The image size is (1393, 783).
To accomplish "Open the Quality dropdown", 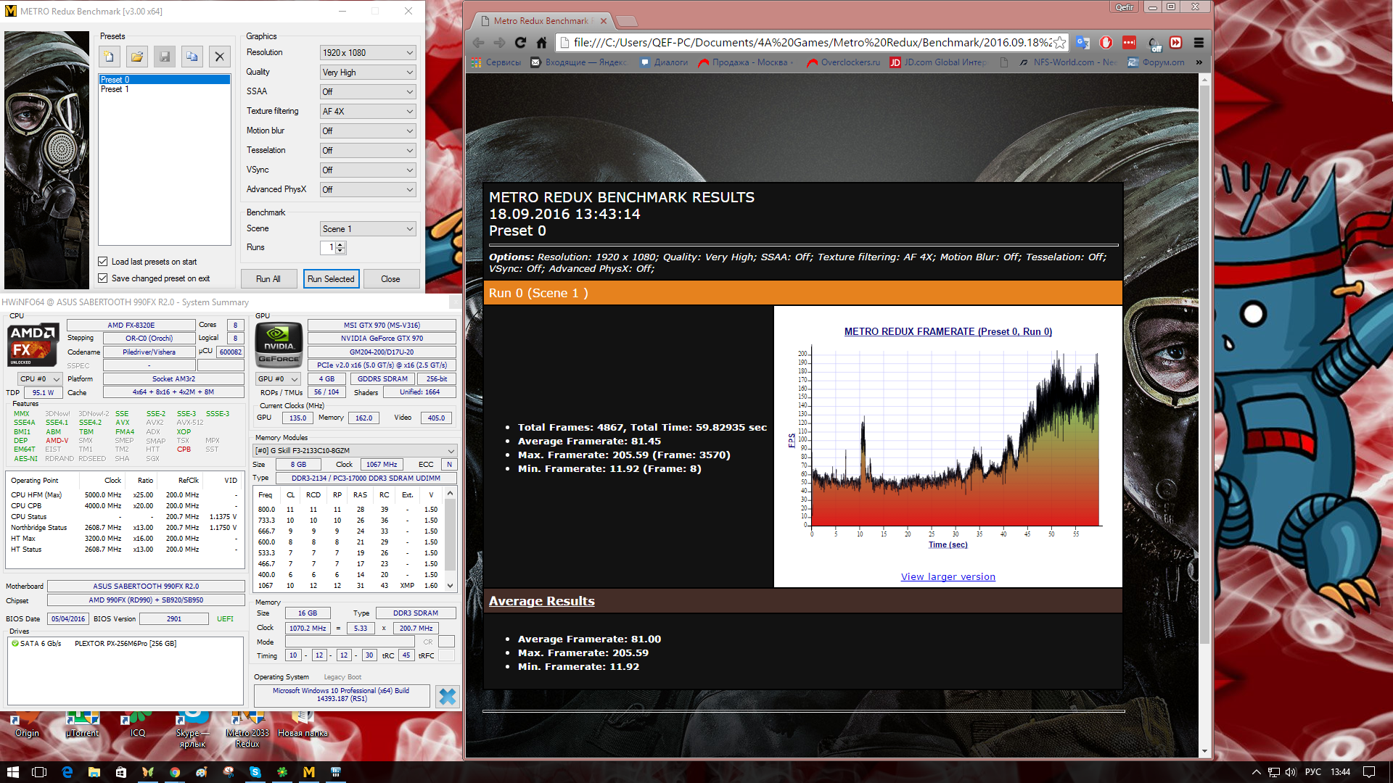I will 368,72.
